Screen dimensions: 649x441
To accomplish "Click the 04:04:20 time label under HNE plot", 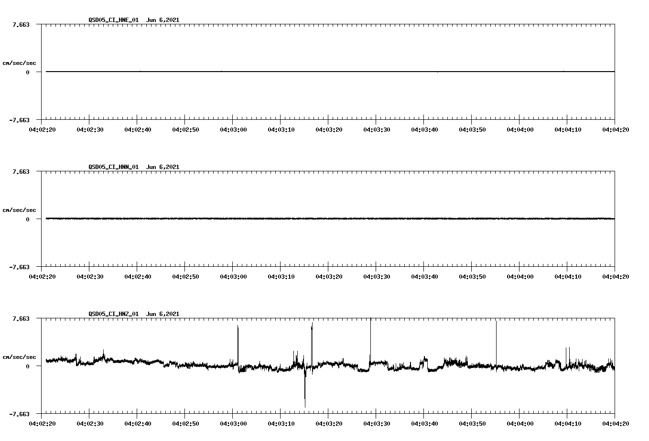I will coord(616,129).
